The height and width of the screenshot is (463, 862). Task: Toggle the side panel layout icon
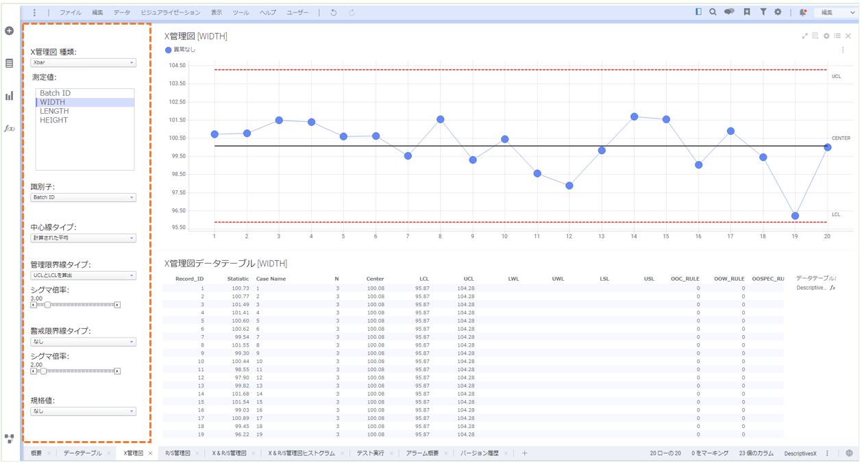(698, 12)
